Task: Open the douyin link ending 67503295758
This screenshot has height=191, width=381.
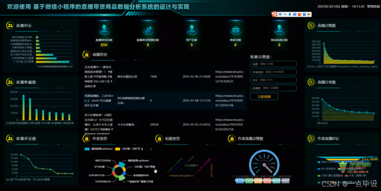Action: pyautogui.click(x=229, y=125)
